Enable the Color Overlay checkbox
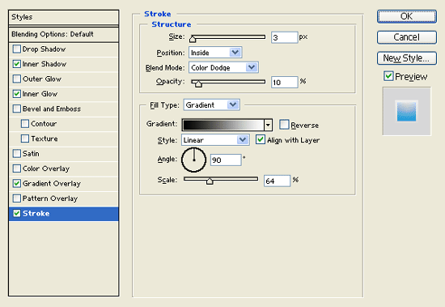 pos(17,168)
